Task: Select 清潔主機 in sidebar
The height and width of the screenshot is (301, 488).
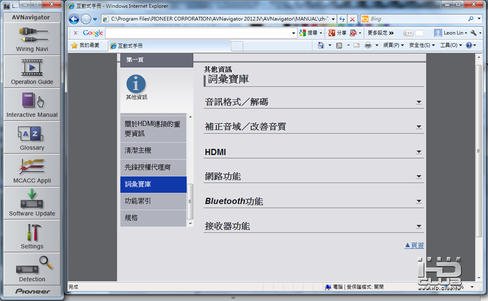Action: coord(153,151)
